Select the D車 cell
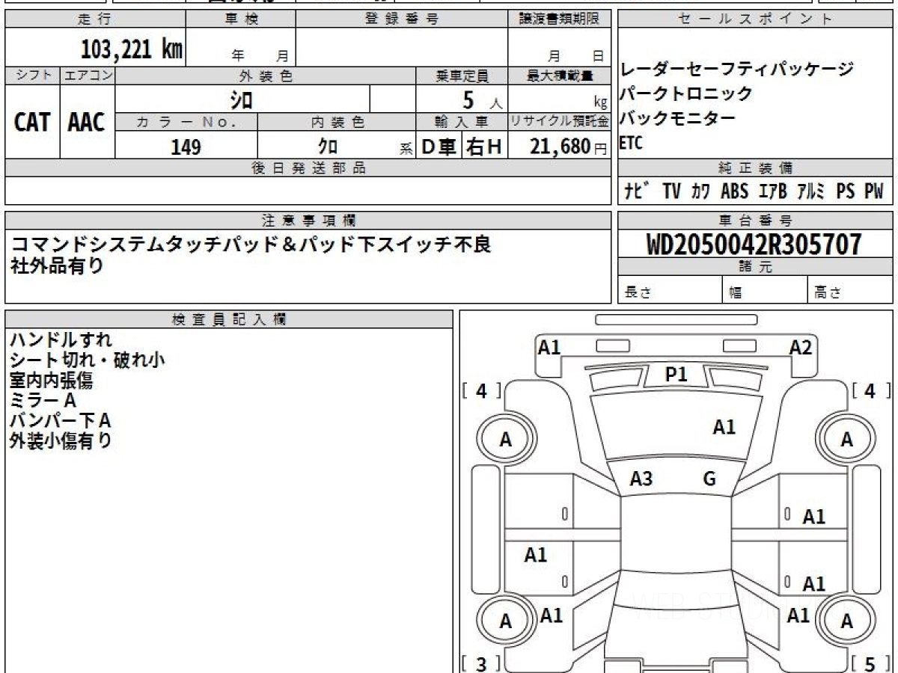Image resolution: width=898 pixels, height=673 pixels. (x=439, y=147)
